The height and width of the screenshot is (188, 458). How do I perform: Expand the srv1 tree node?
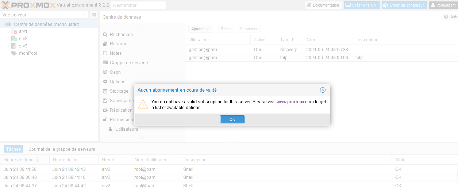pyautogui.click(x=8, y=31)
